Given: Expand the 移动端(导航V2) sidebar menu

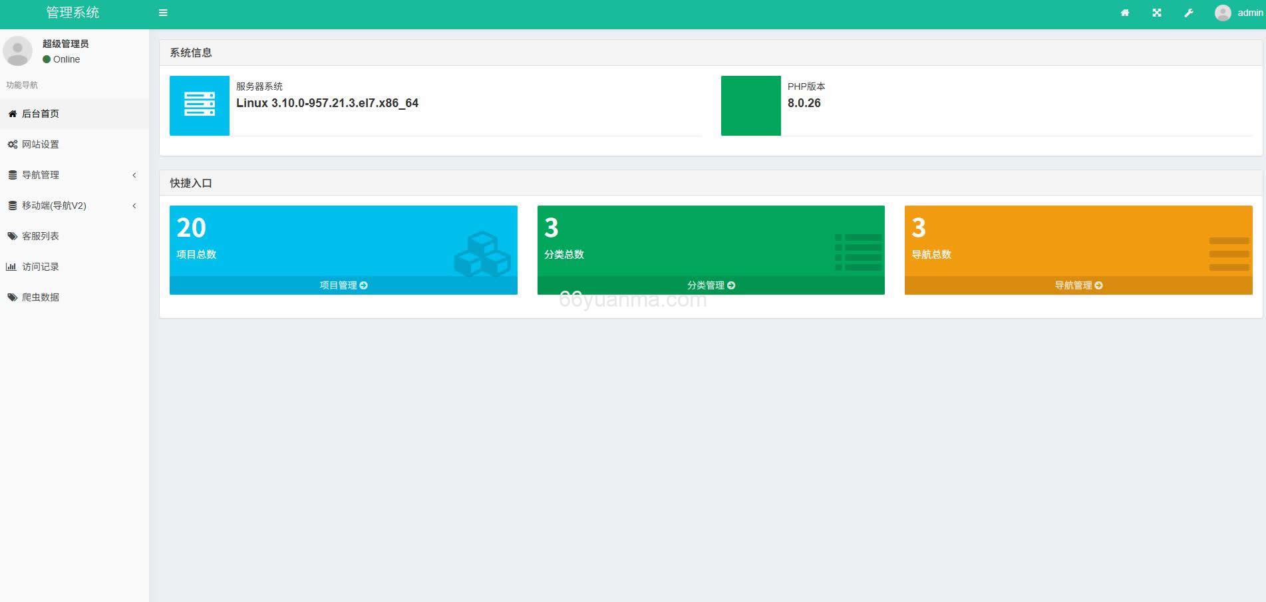Looking at the screenshot, I should 54,206.
